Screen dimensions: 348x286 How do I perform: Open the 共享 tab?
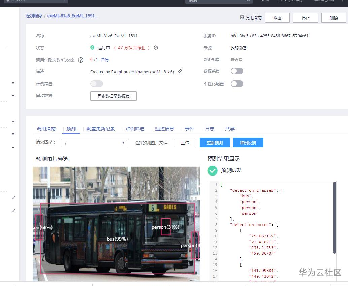[230, 129]
